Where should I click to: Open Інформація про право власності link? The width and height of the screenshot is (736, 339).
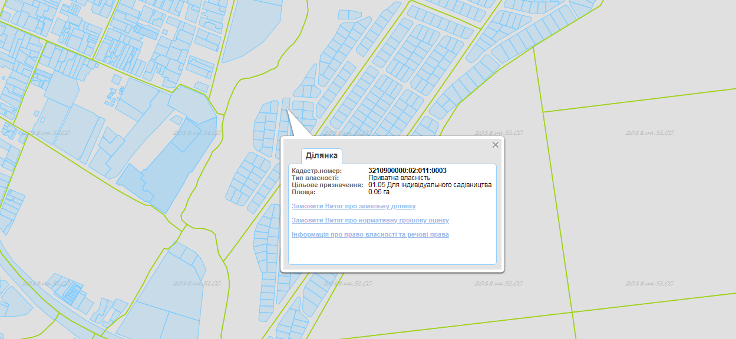pos(370,235)
